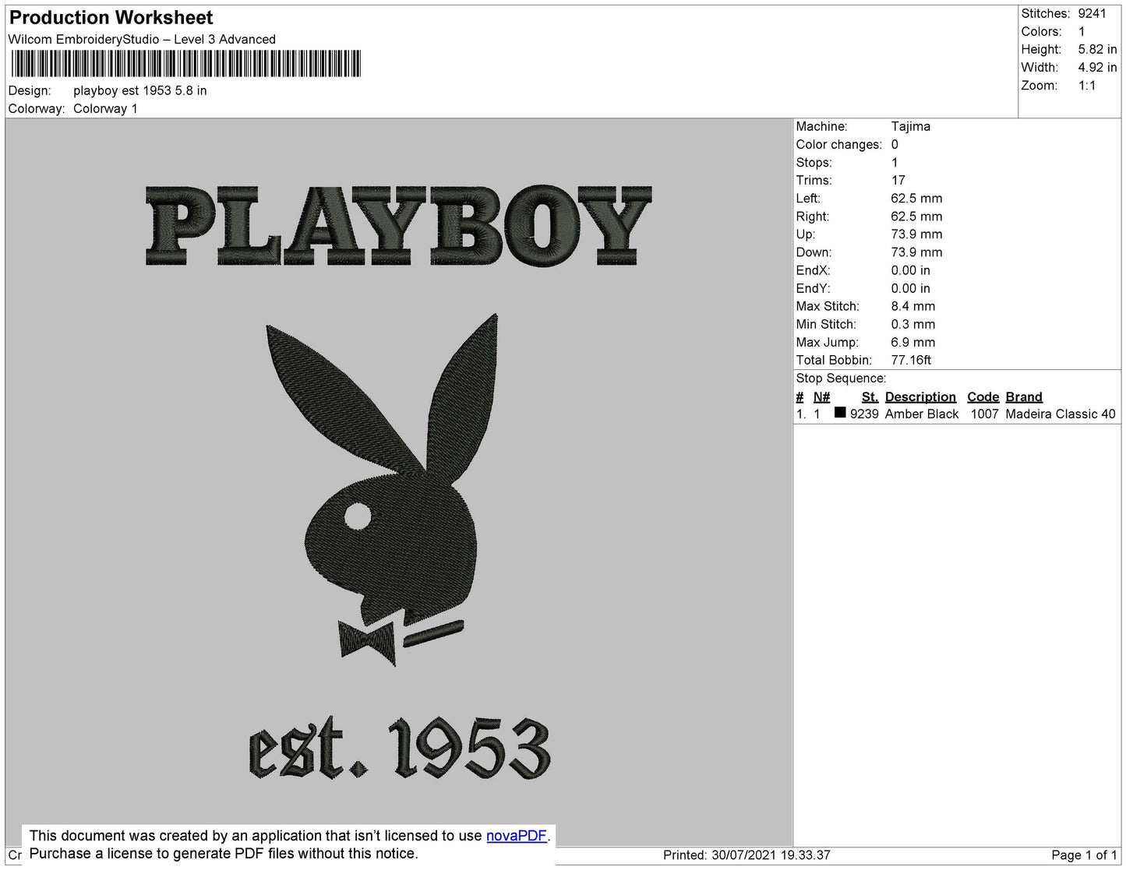
Task: Click the Zoom value '1:1'
Action: [x=1087, y=86]
